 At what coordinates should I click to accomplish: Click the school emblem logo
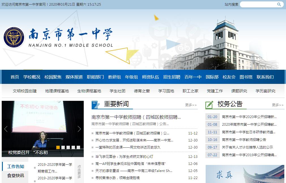[x=14, y=37]
